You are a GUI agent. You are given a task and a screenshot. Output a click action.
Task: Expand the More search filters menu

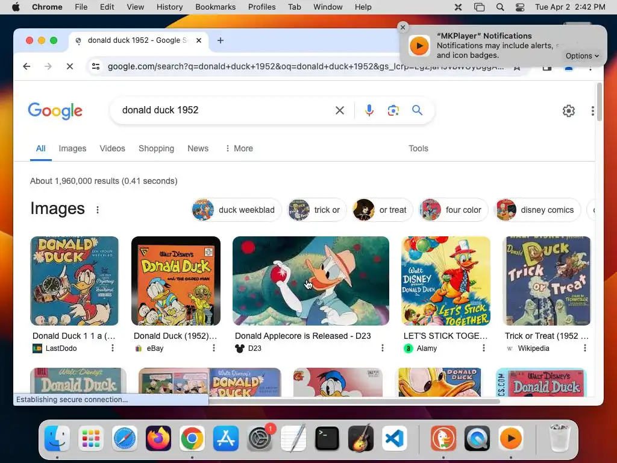[x=239, y=148]
